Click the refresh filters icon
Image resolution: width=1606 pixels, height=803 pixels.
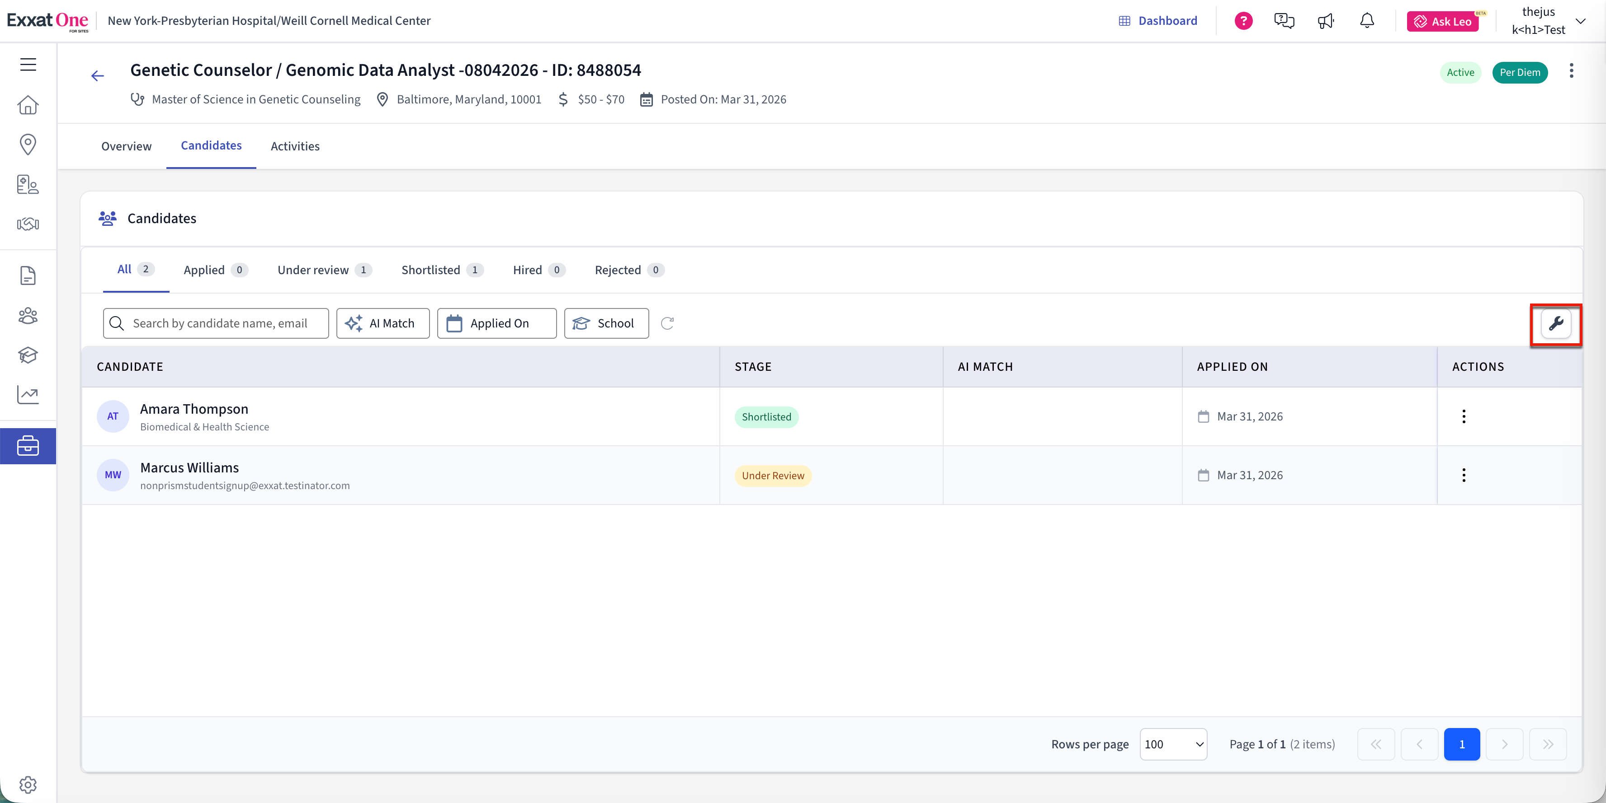[667, 323]
